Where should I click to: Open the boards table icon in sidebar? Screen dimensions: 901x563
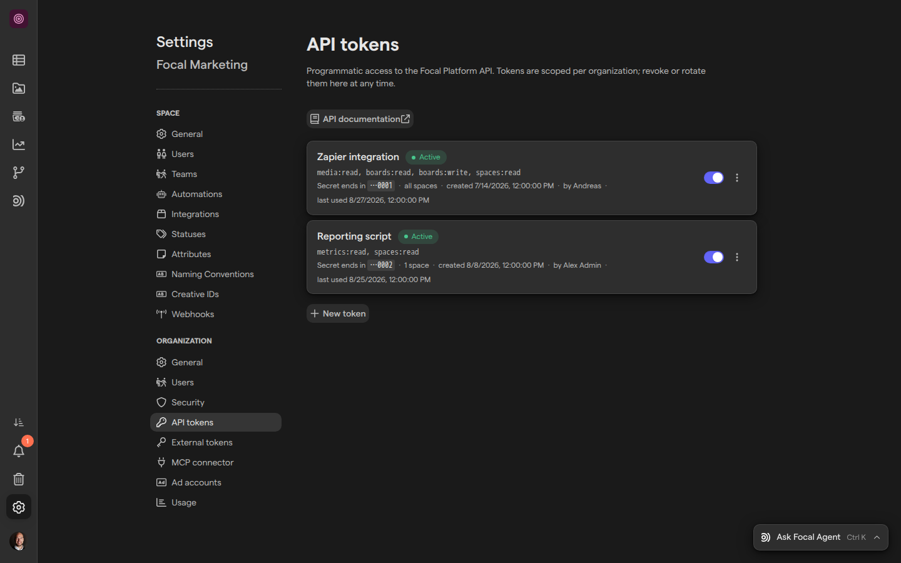tap(19, 60)
